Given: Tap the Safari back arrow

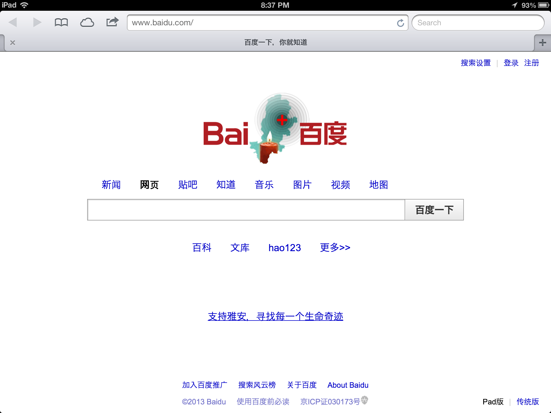Looking at the screenshot, I should 13,22.
